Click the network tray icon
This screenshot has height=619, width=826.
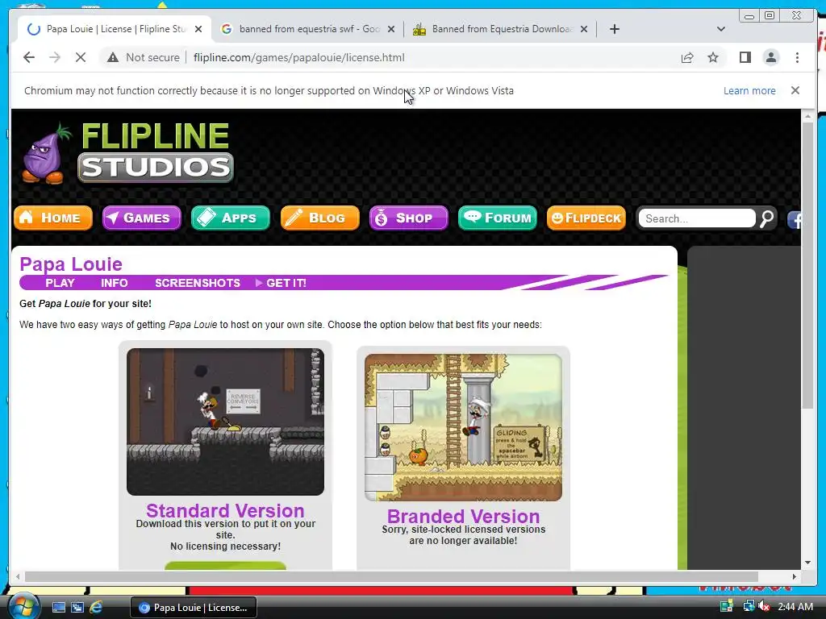(749, 607)
